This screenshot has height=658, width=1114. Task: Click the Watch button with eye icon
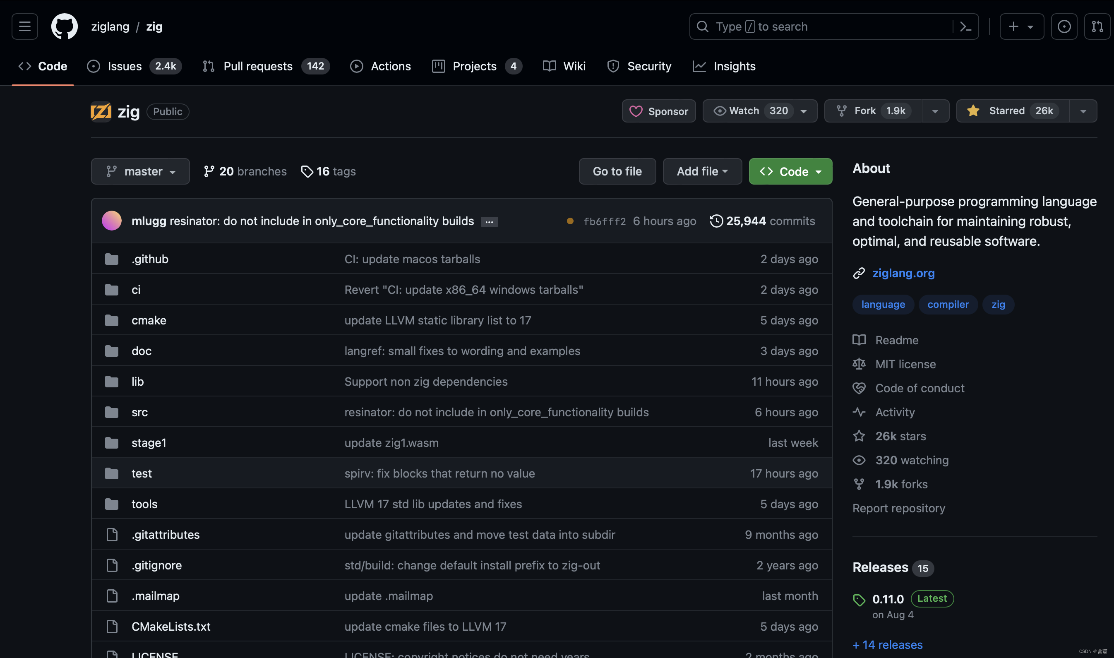pos(760,111)
